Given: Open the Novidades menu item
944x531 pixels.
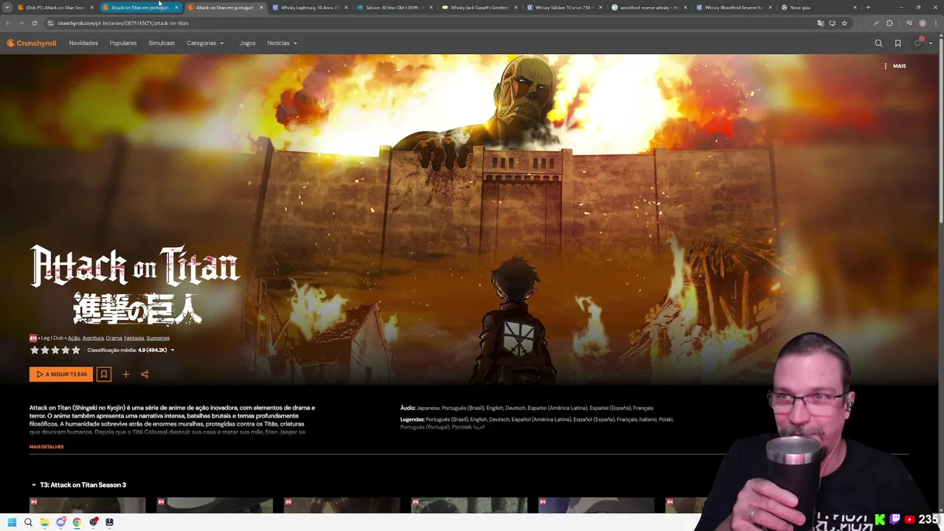Looking at the screenshot, I should pyautogui.click(x=83, y=44).
